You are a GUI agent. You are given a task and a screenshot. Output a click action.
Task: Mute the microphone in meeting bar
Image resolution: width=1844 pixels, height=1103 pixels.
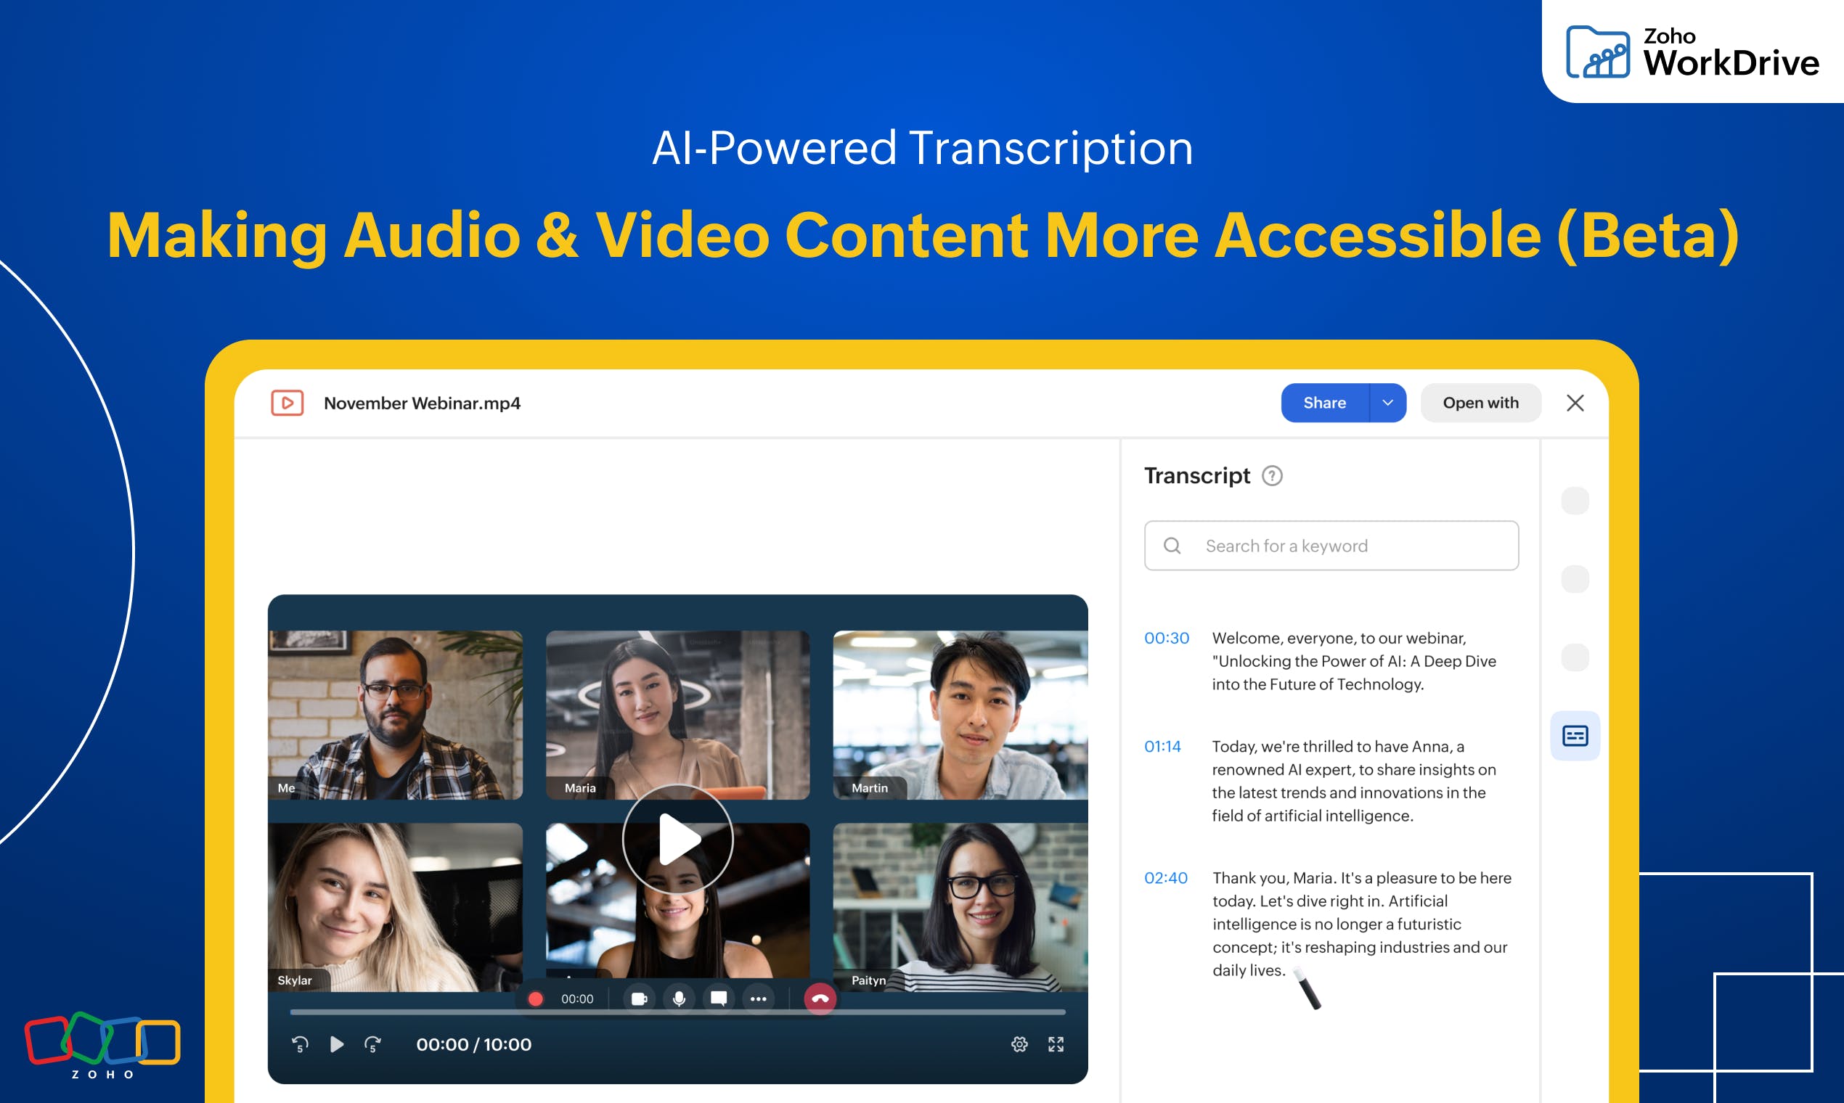679,999
